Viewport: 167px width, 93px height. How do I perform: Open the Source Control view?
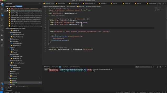click(x=2, y=14)
